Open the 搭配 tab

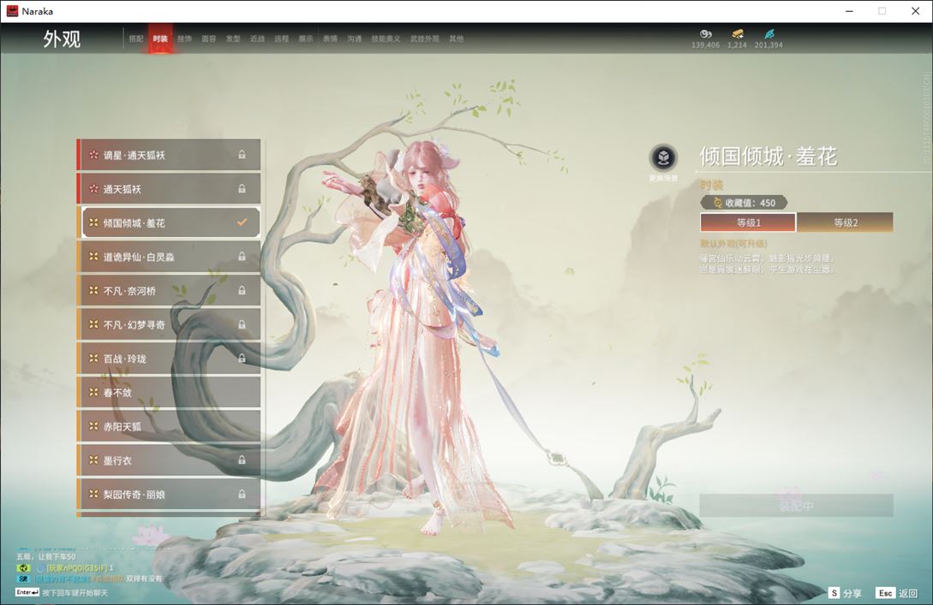136,39
